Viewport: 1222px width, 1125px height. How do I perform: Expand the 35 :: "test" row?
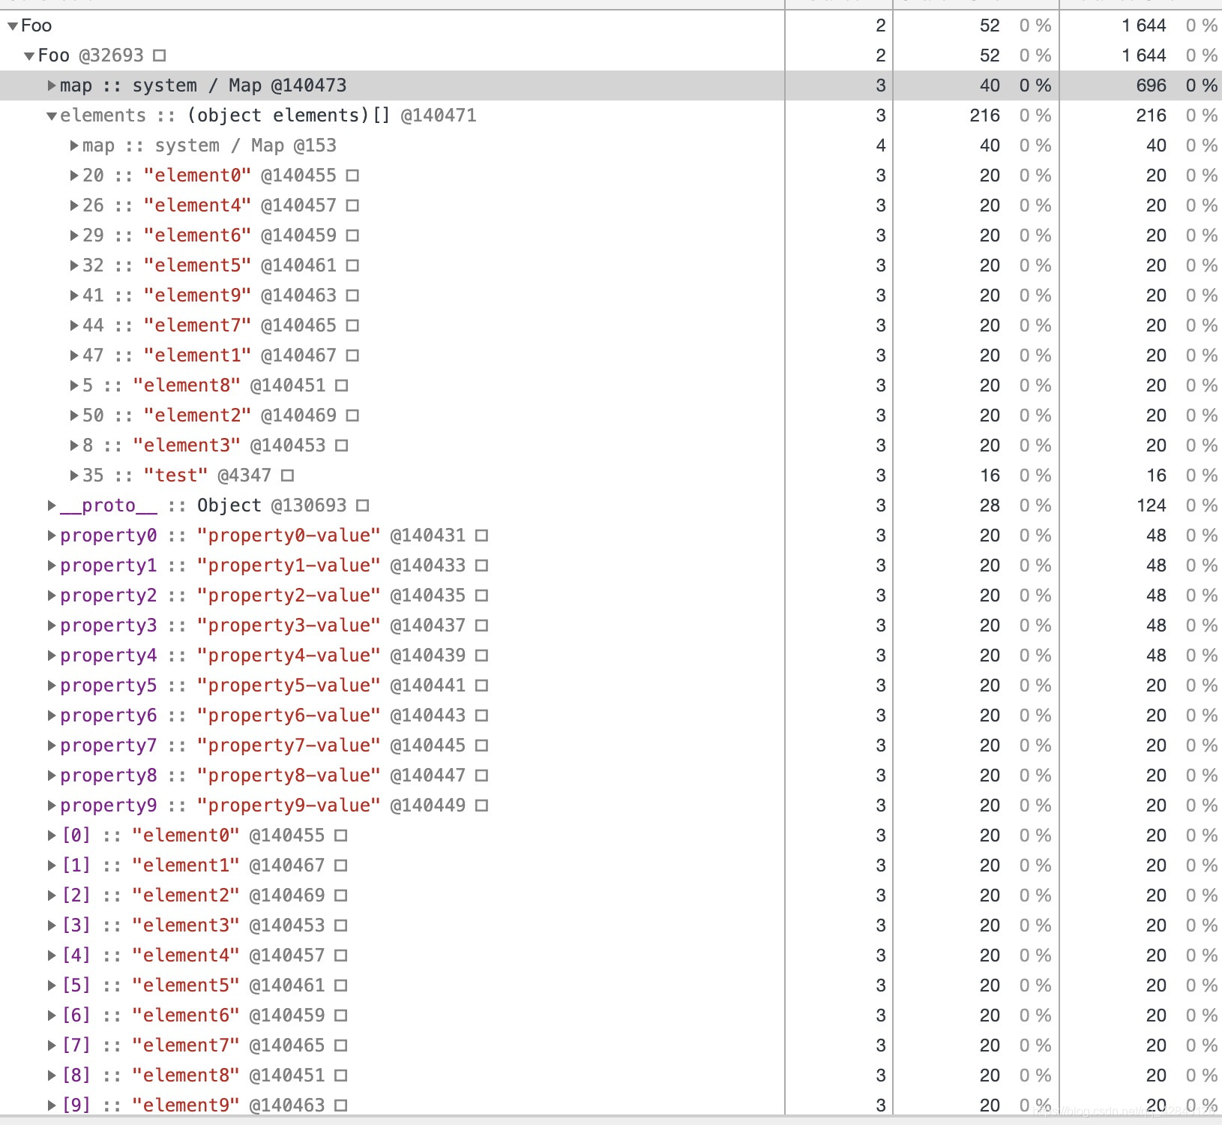(74, 475)
